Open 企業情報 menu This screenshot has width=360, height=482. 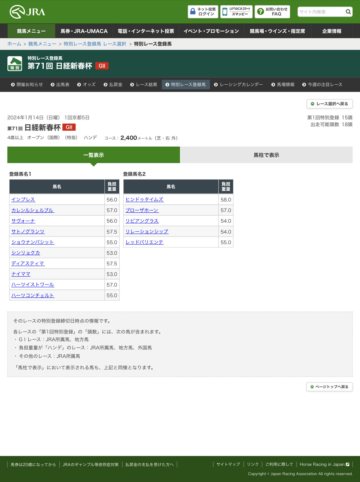[332, 31]
